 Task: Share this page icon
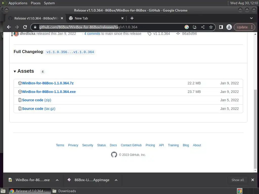tap(203, 27)
